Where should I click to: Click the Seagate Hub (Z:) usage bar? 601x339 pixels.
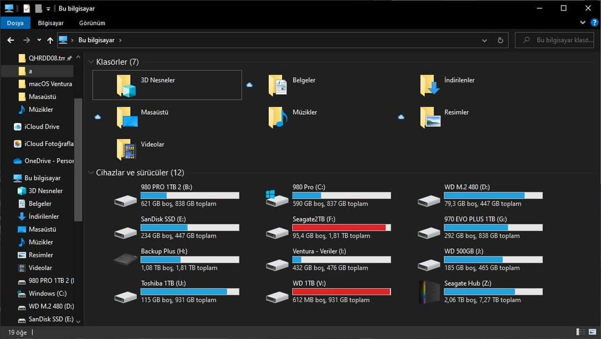(x=493, y=292)
